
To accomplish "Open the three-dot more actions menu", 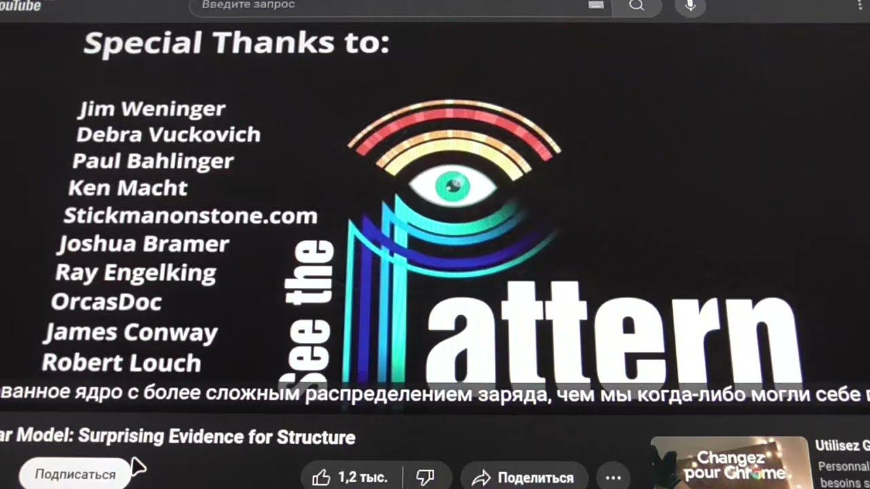I will point(613,477).
